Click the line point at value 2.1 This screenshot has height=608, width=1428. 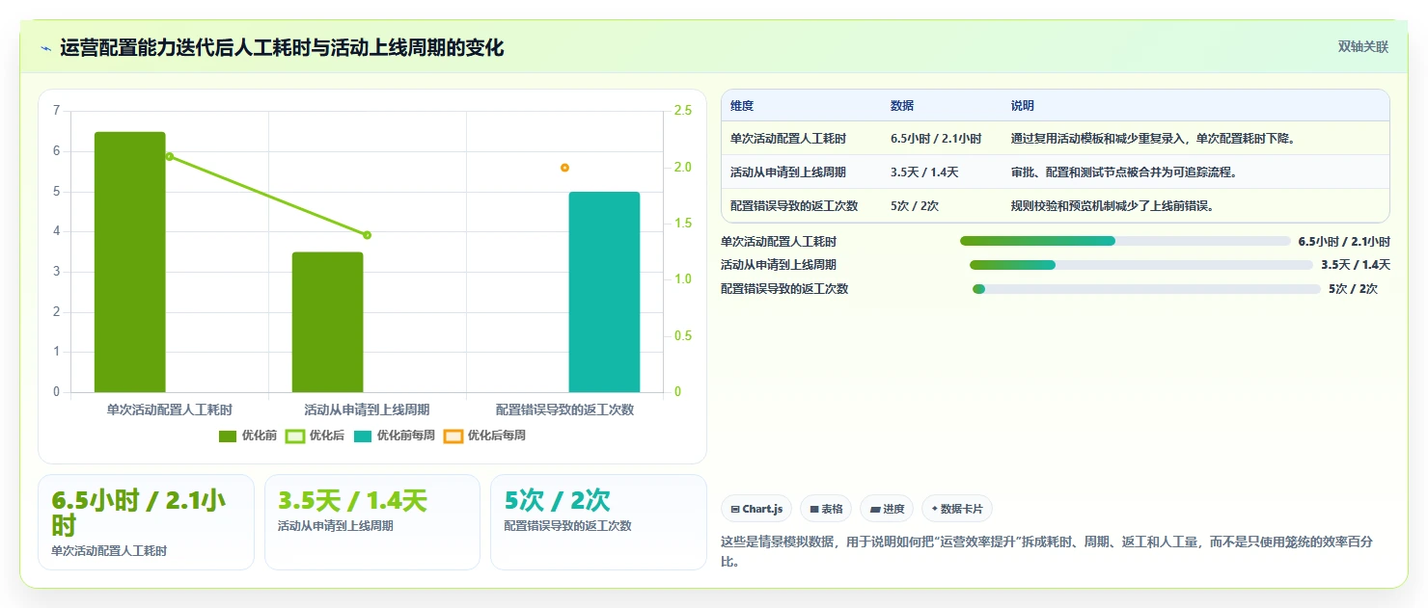pos(169,156)
